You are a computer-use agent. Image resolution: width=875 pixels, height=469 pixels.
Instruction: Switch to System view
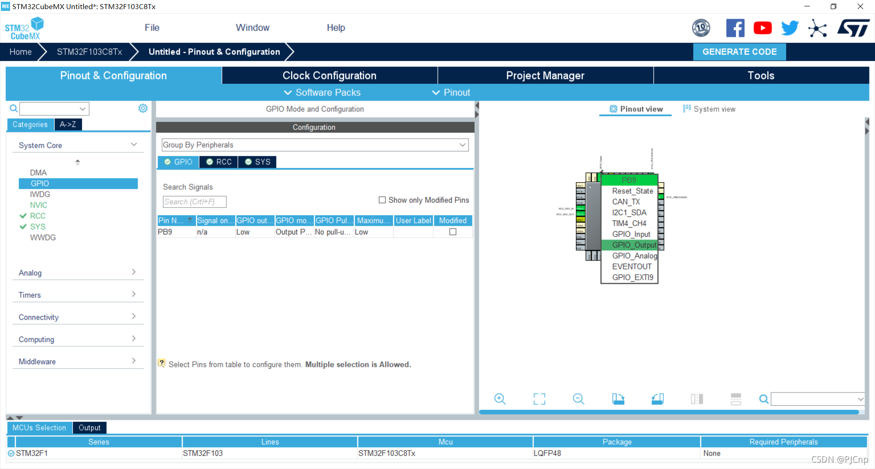click(709, 109)
